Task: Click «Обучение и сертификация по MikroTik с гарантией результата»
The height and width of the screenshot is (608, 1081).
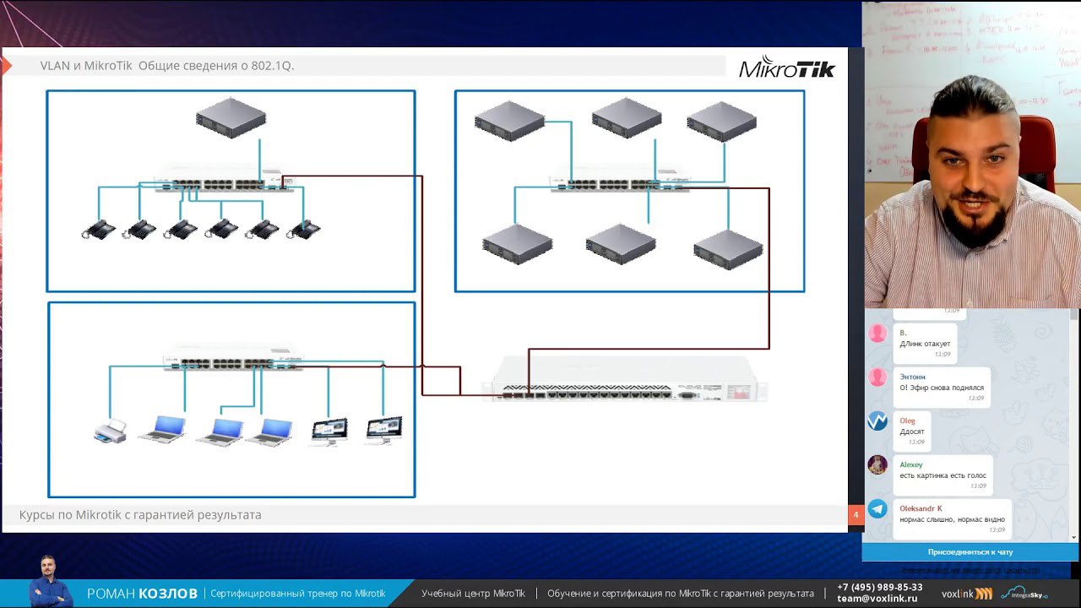Action: point(681,594)
